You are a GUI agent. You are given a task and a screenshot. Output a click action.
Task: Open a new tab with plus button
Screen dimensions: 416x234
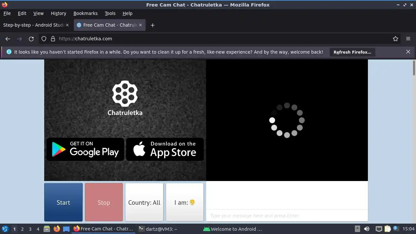click(x=152, y=25)
